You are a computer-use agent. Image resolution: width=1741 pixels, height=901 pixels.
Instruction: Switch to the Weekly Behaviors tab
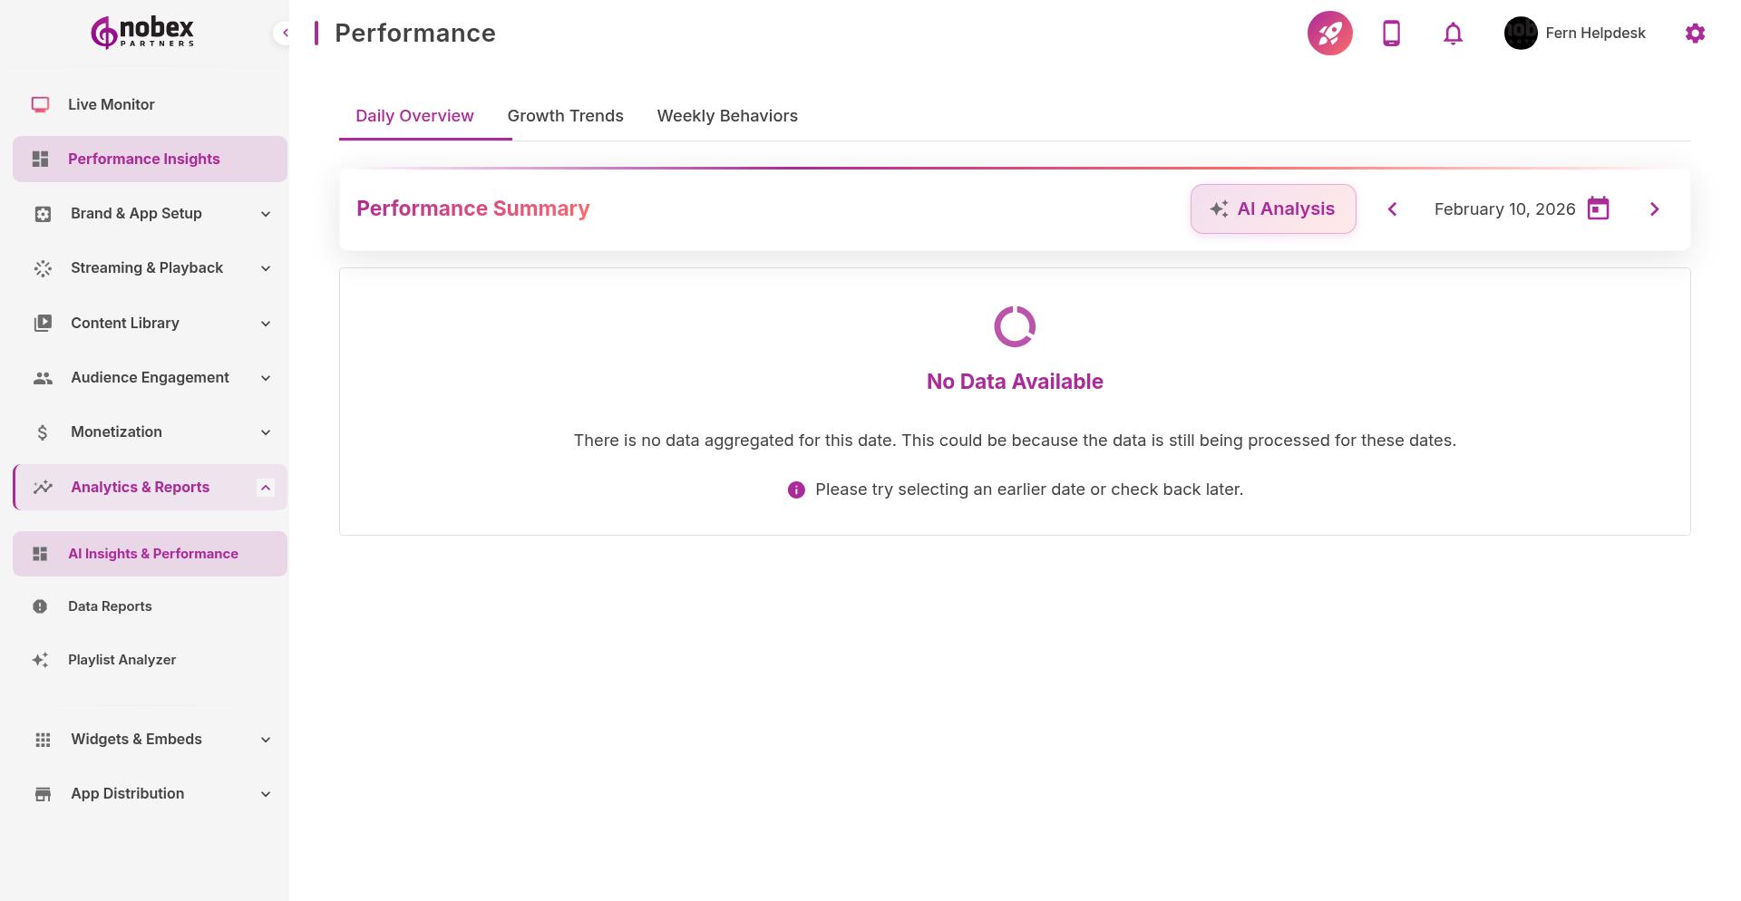(726, 116)
